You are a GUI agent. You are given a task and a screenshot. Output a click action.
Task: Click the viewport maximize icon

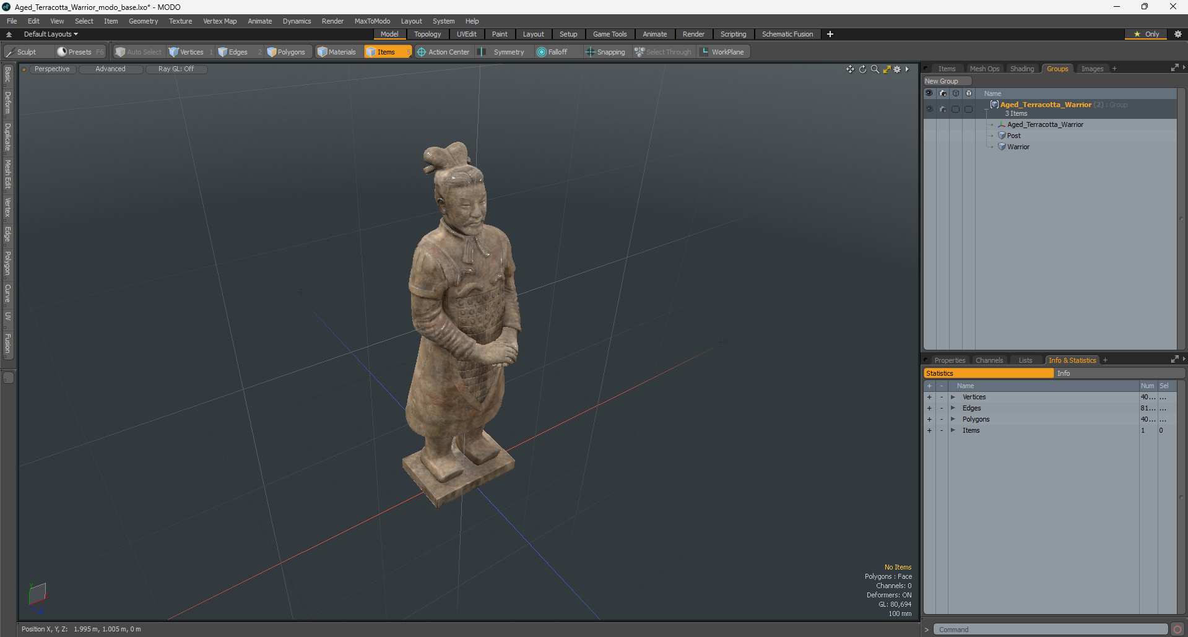887,69
